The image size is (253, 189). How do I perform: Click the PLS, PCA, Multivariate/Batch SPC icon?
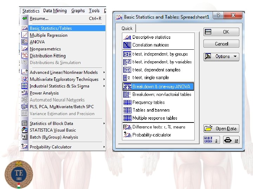25,106
